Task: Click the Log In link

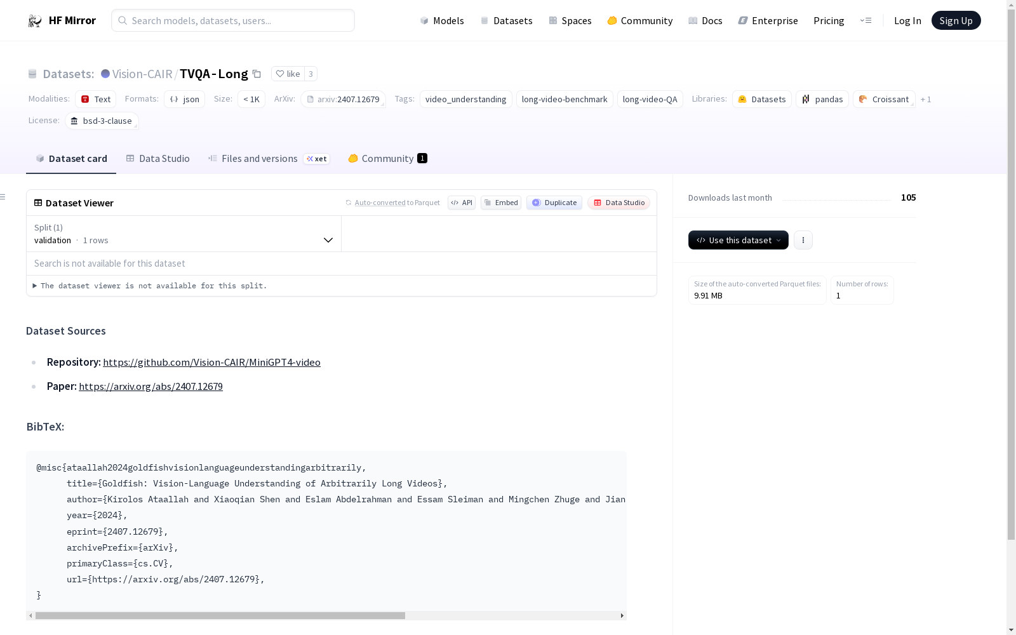Action: point(907,21)
